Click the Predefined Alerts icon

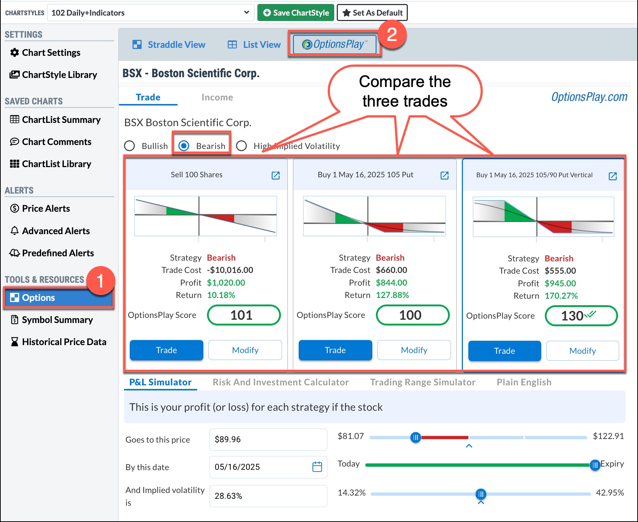(14, 253)
